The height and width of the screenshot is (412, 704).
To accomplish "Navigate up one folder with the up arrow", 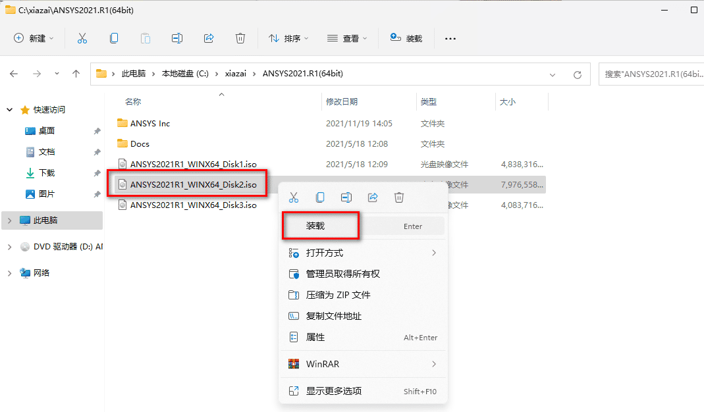I will (76, 74).
